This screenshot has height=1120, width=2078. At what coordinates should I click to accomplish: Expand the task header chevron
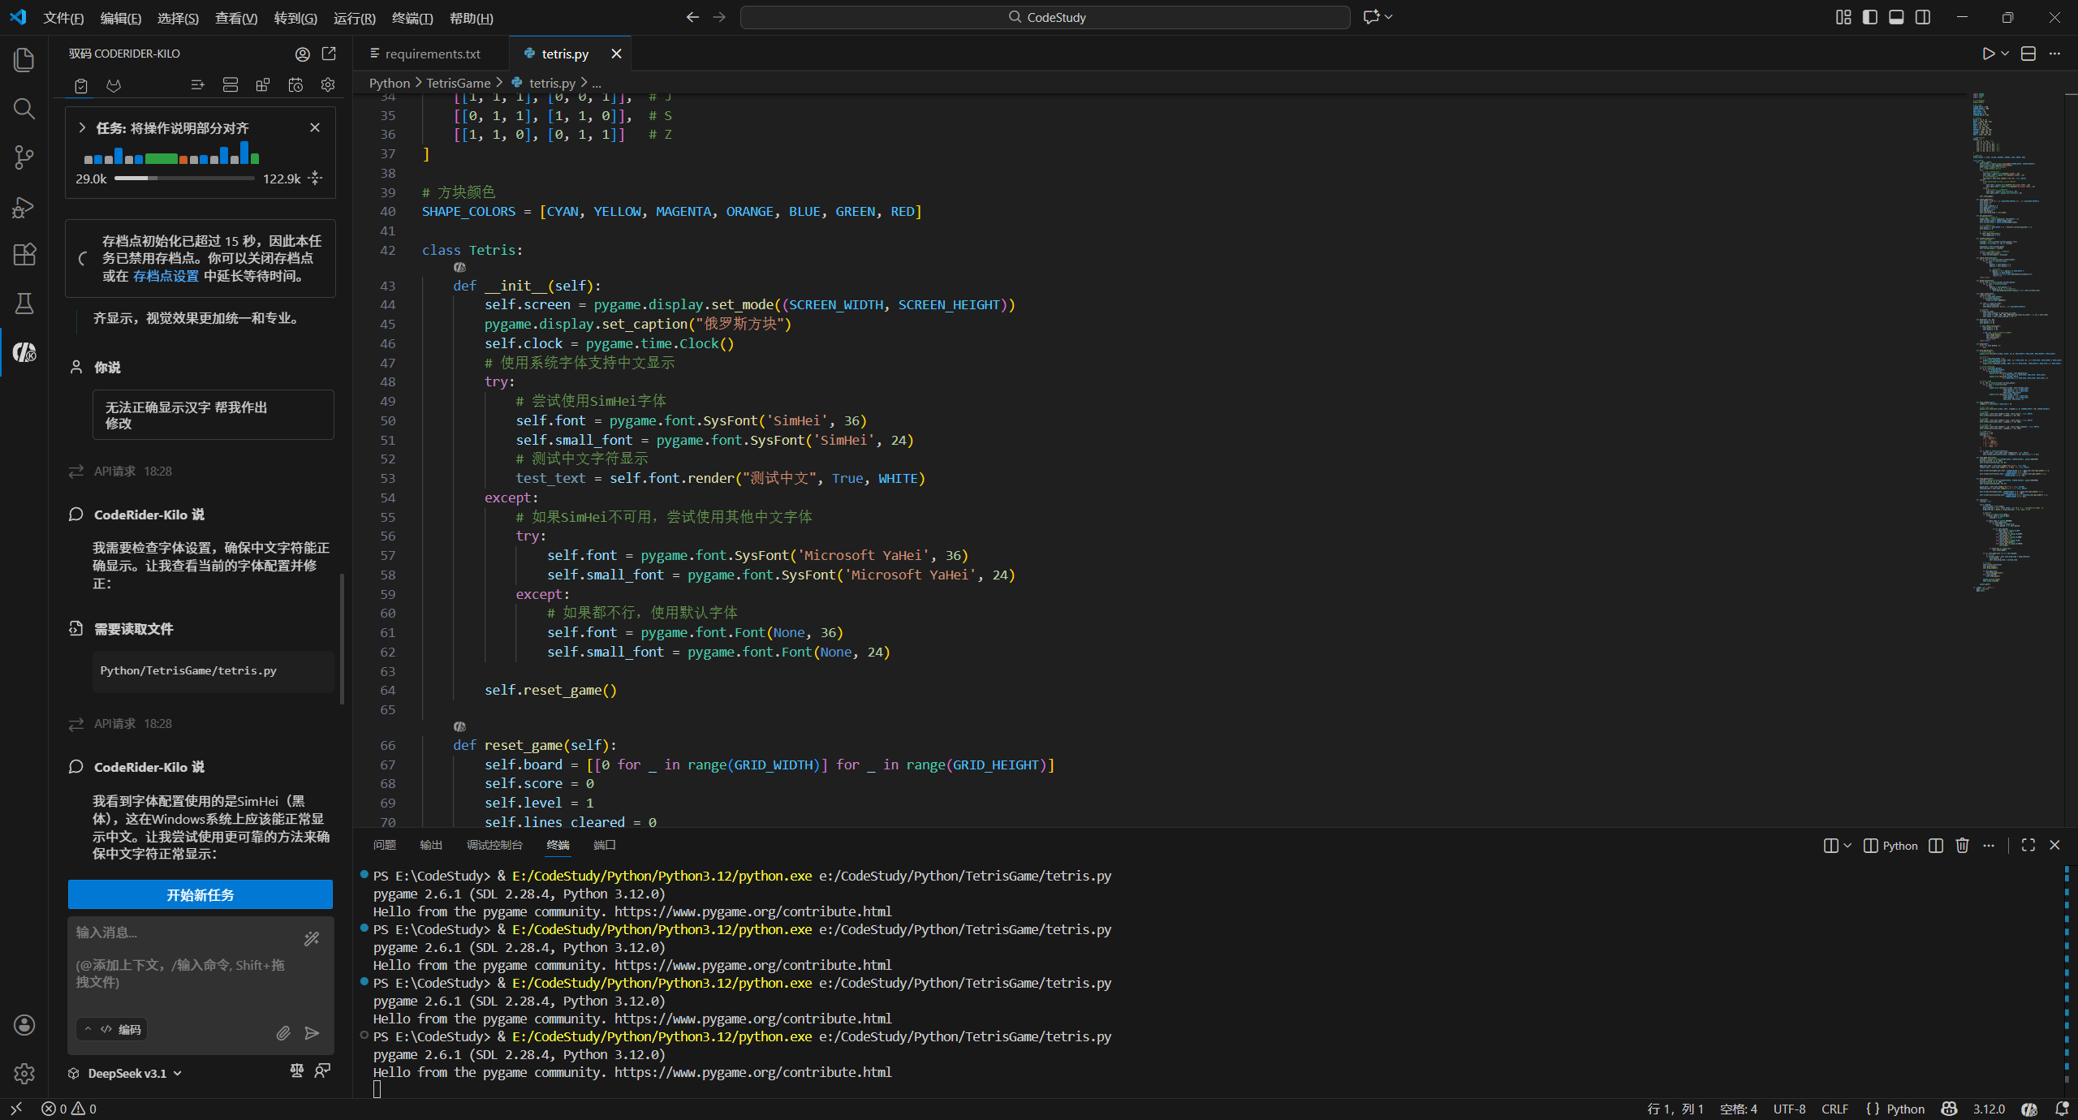(x=82, y=128)
